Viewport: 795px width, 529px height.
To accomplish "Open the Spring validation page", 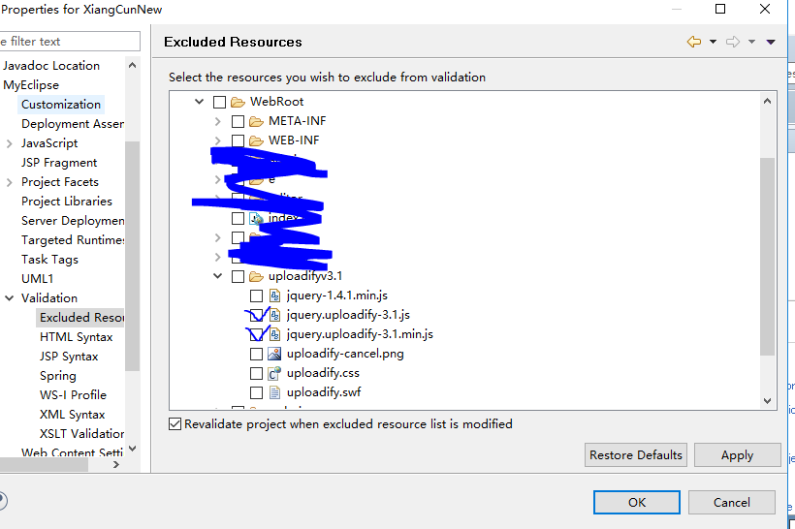I will (x=58, y=376).
